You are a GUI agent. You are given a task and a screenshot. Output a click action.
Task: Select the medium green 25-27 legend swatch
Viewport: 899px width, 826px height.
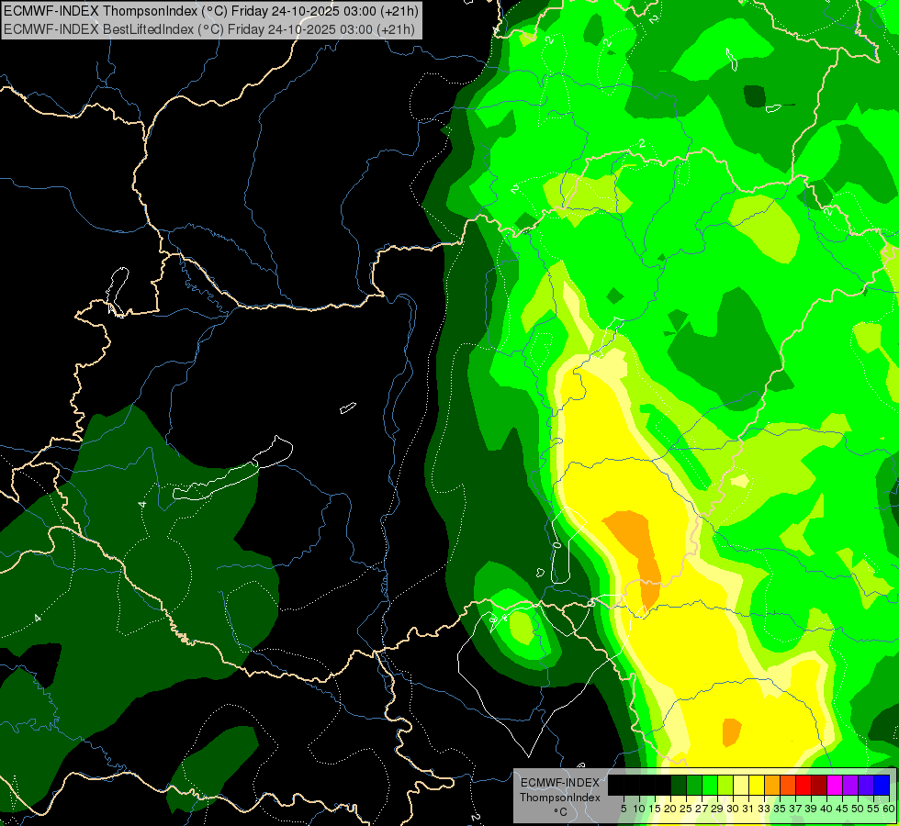[693, 785]
